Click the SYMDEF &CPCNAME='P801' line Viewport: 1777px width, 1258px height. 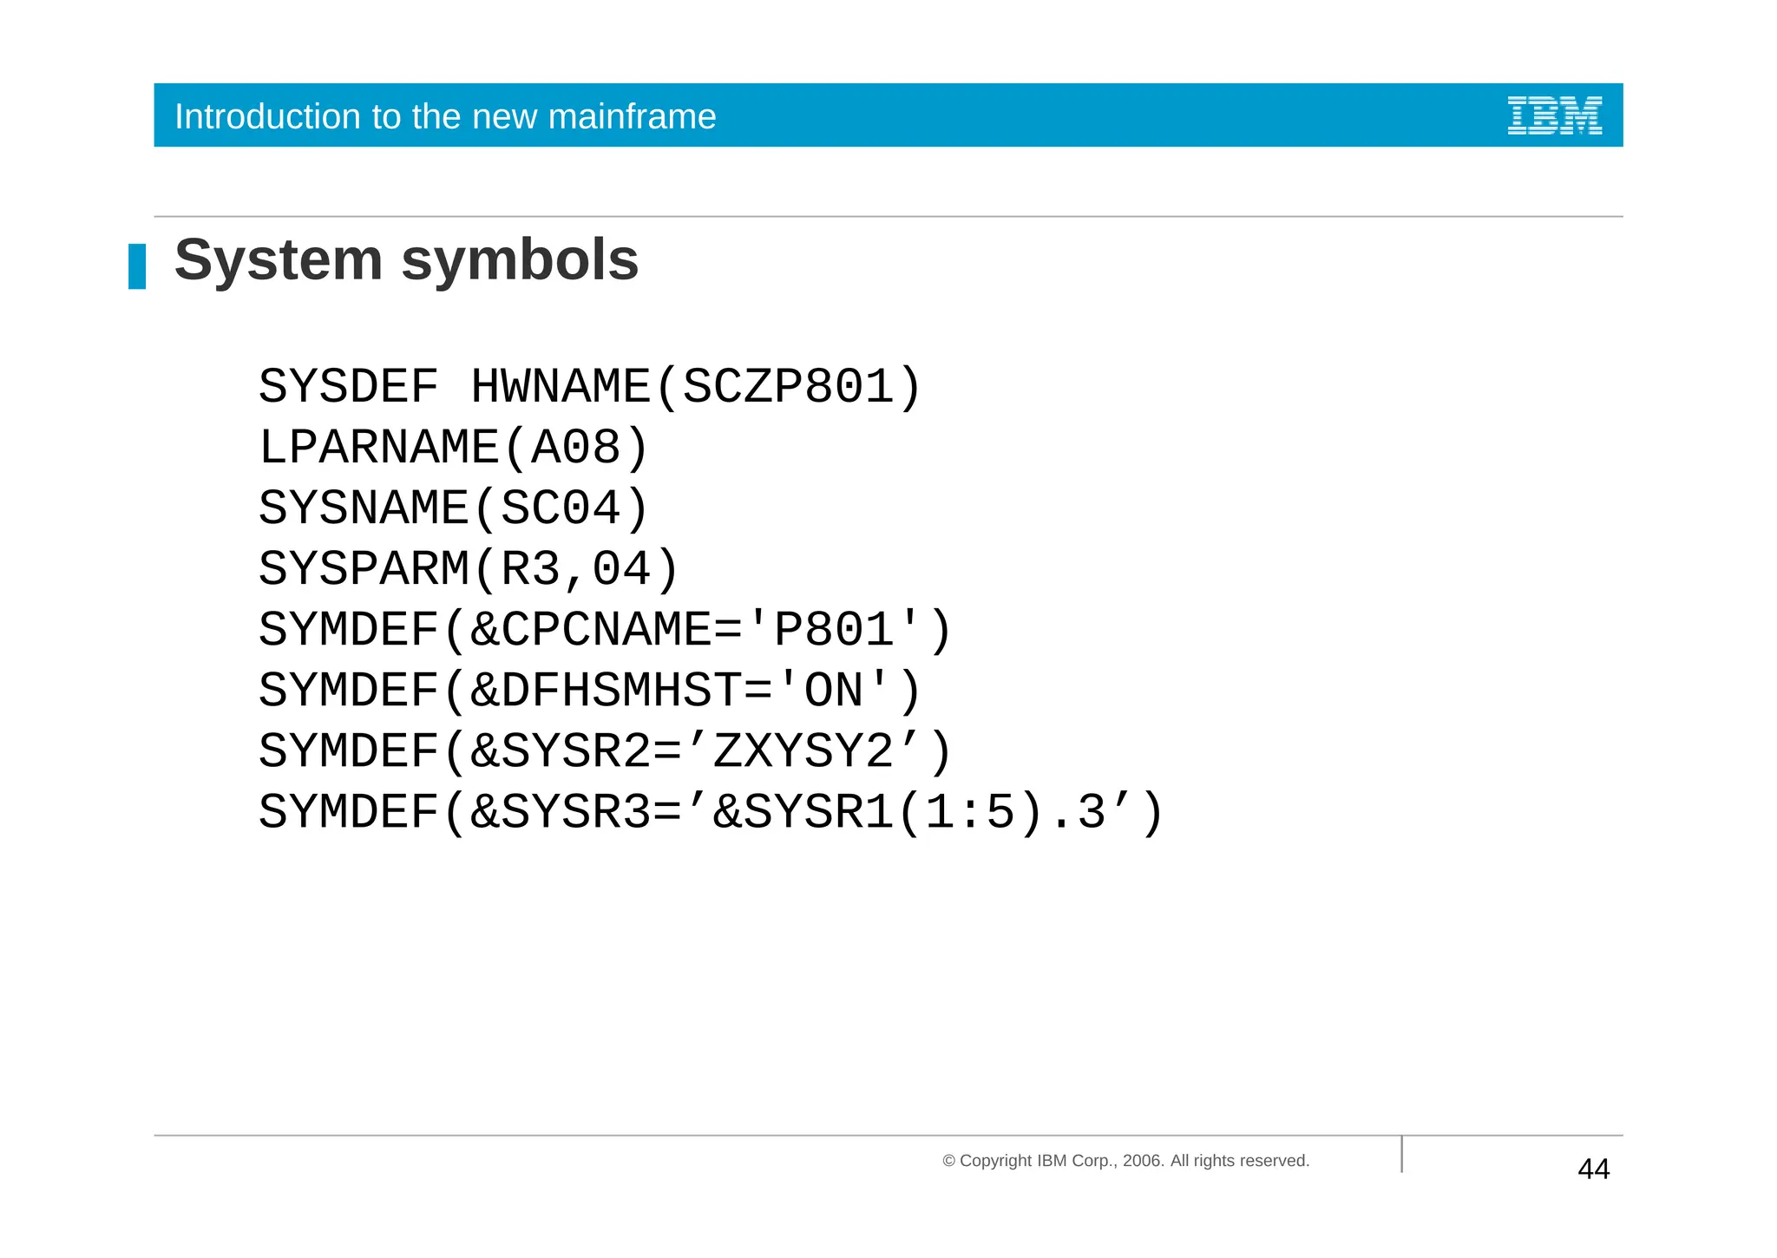605,630
